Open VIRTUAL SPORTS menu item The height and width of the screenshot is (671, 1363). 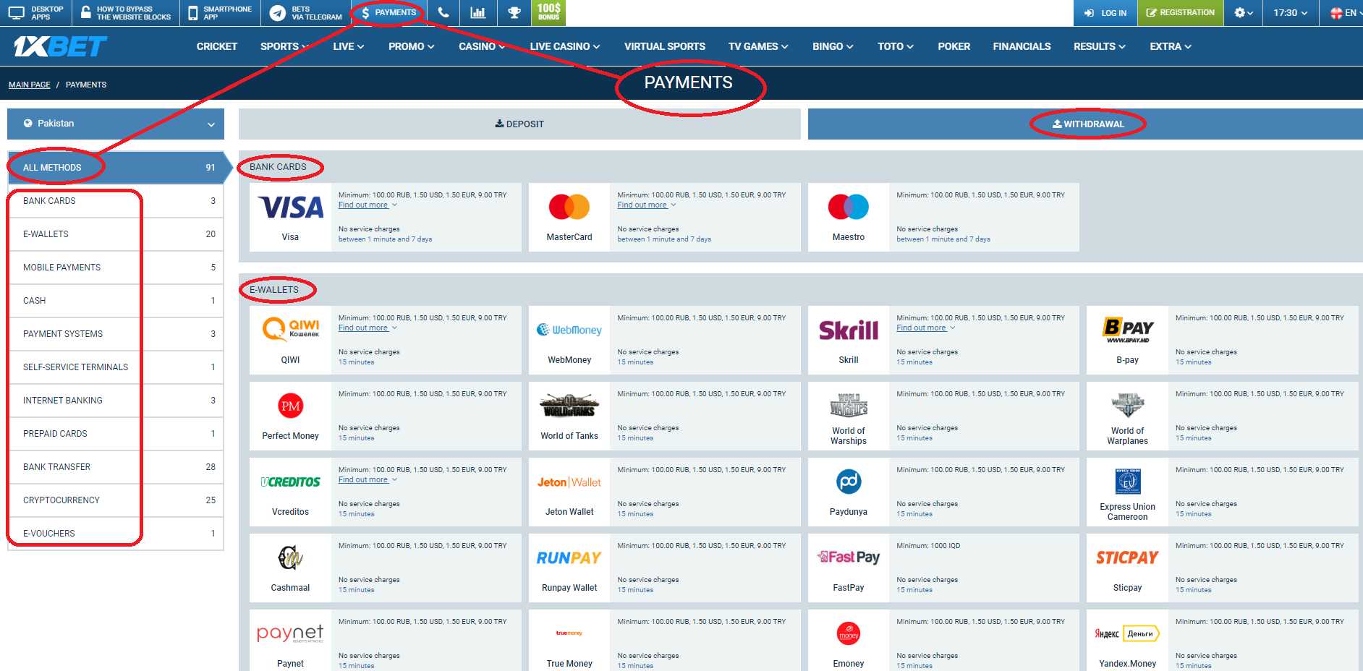pyautogui.click(x=665, y=46)
